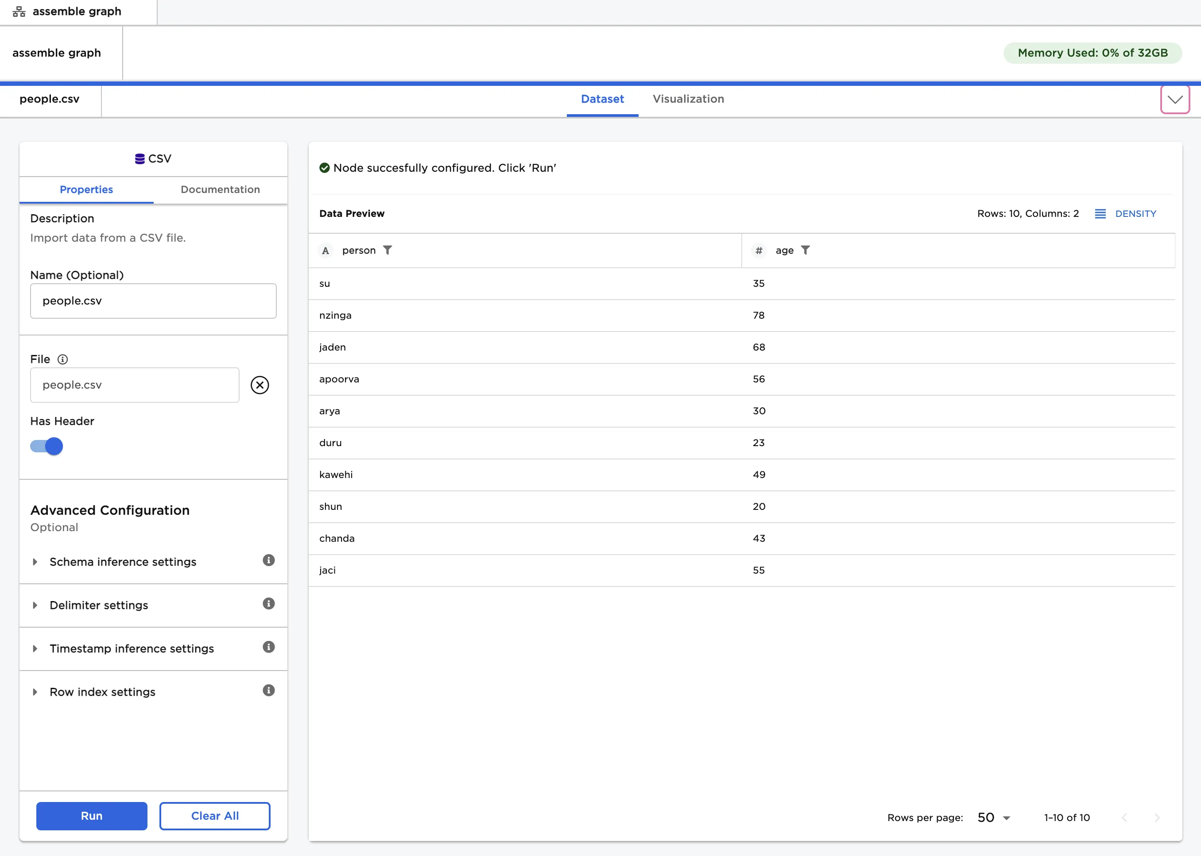Screen dimensions: 1201x856
Task: Switch to the Visualization tab
Action: click(x=688, y=99)
